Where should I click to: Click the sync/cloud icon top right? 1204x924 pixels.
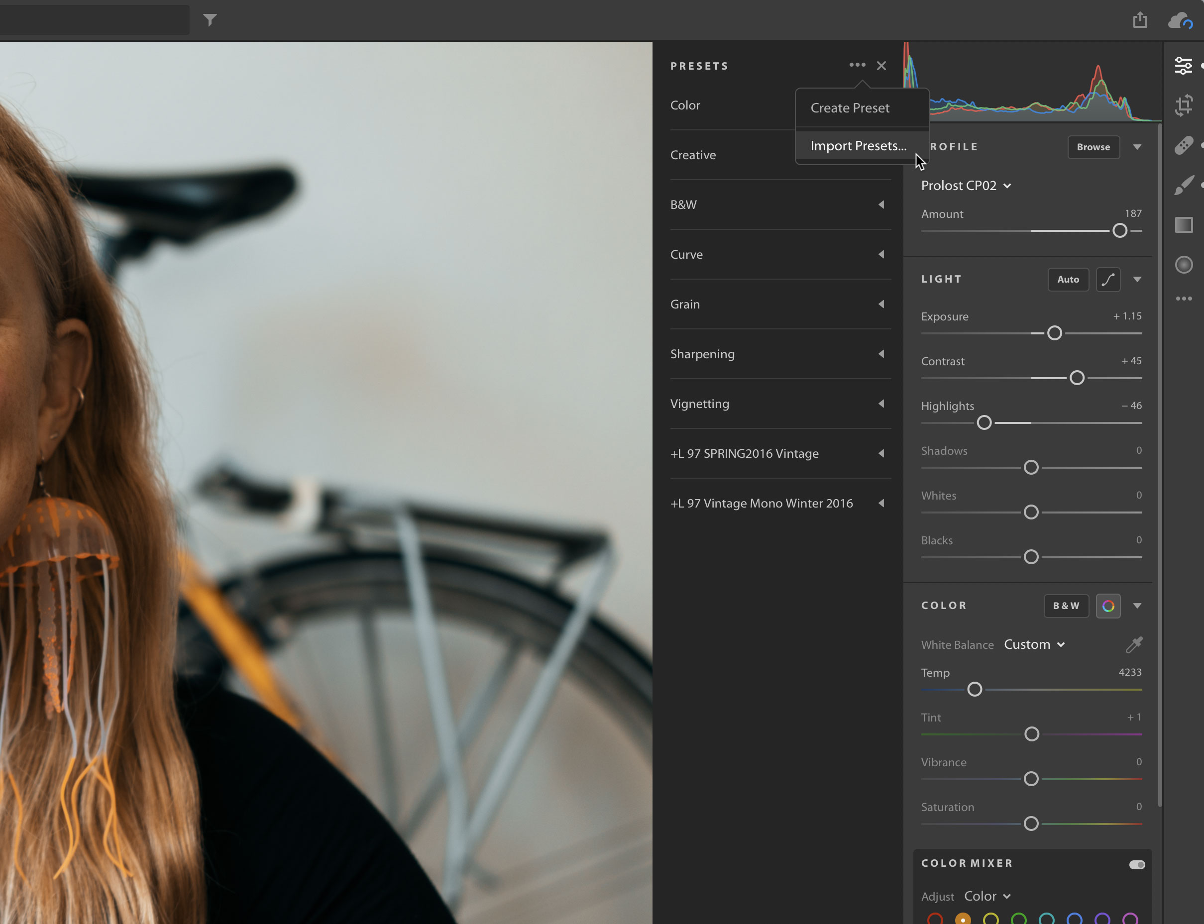point(1181,17)
